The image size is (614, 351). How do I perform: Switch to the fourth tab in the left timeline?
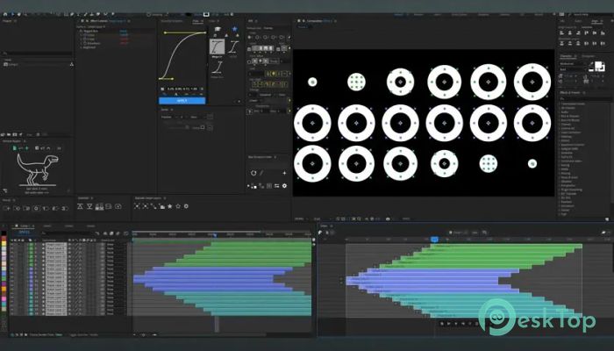(91, 226)
